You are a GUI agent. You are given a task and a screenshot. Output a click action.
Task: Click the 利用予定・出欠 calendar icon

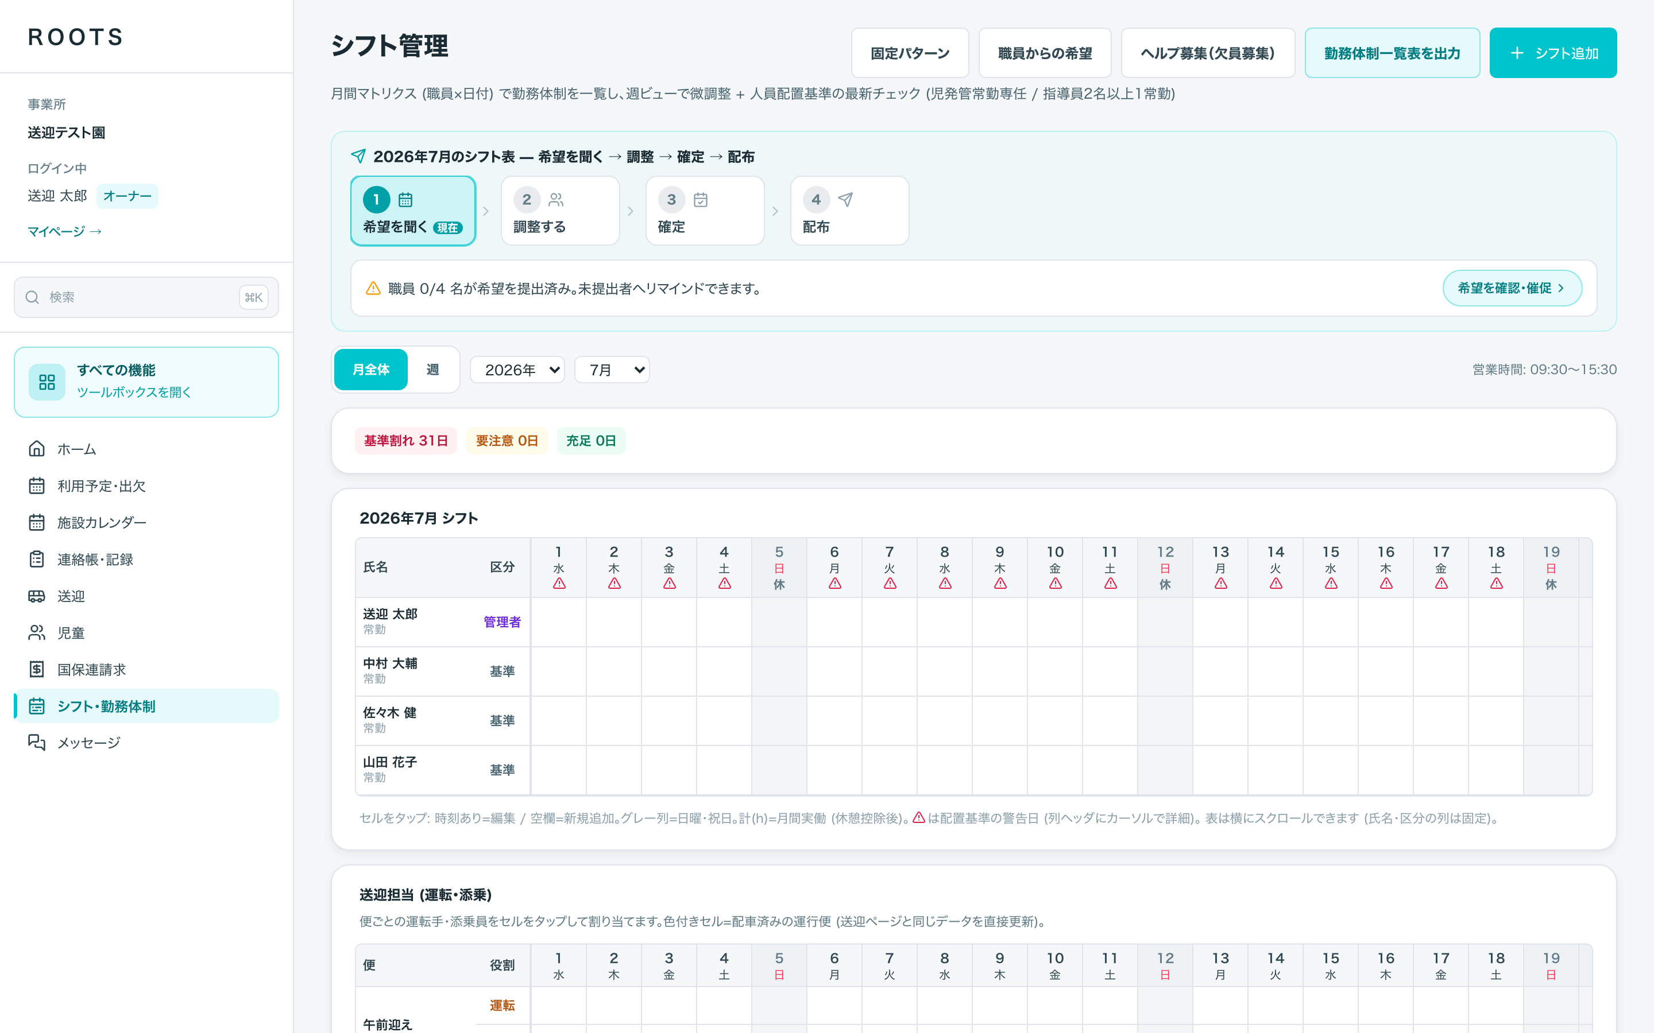[37, 486]
